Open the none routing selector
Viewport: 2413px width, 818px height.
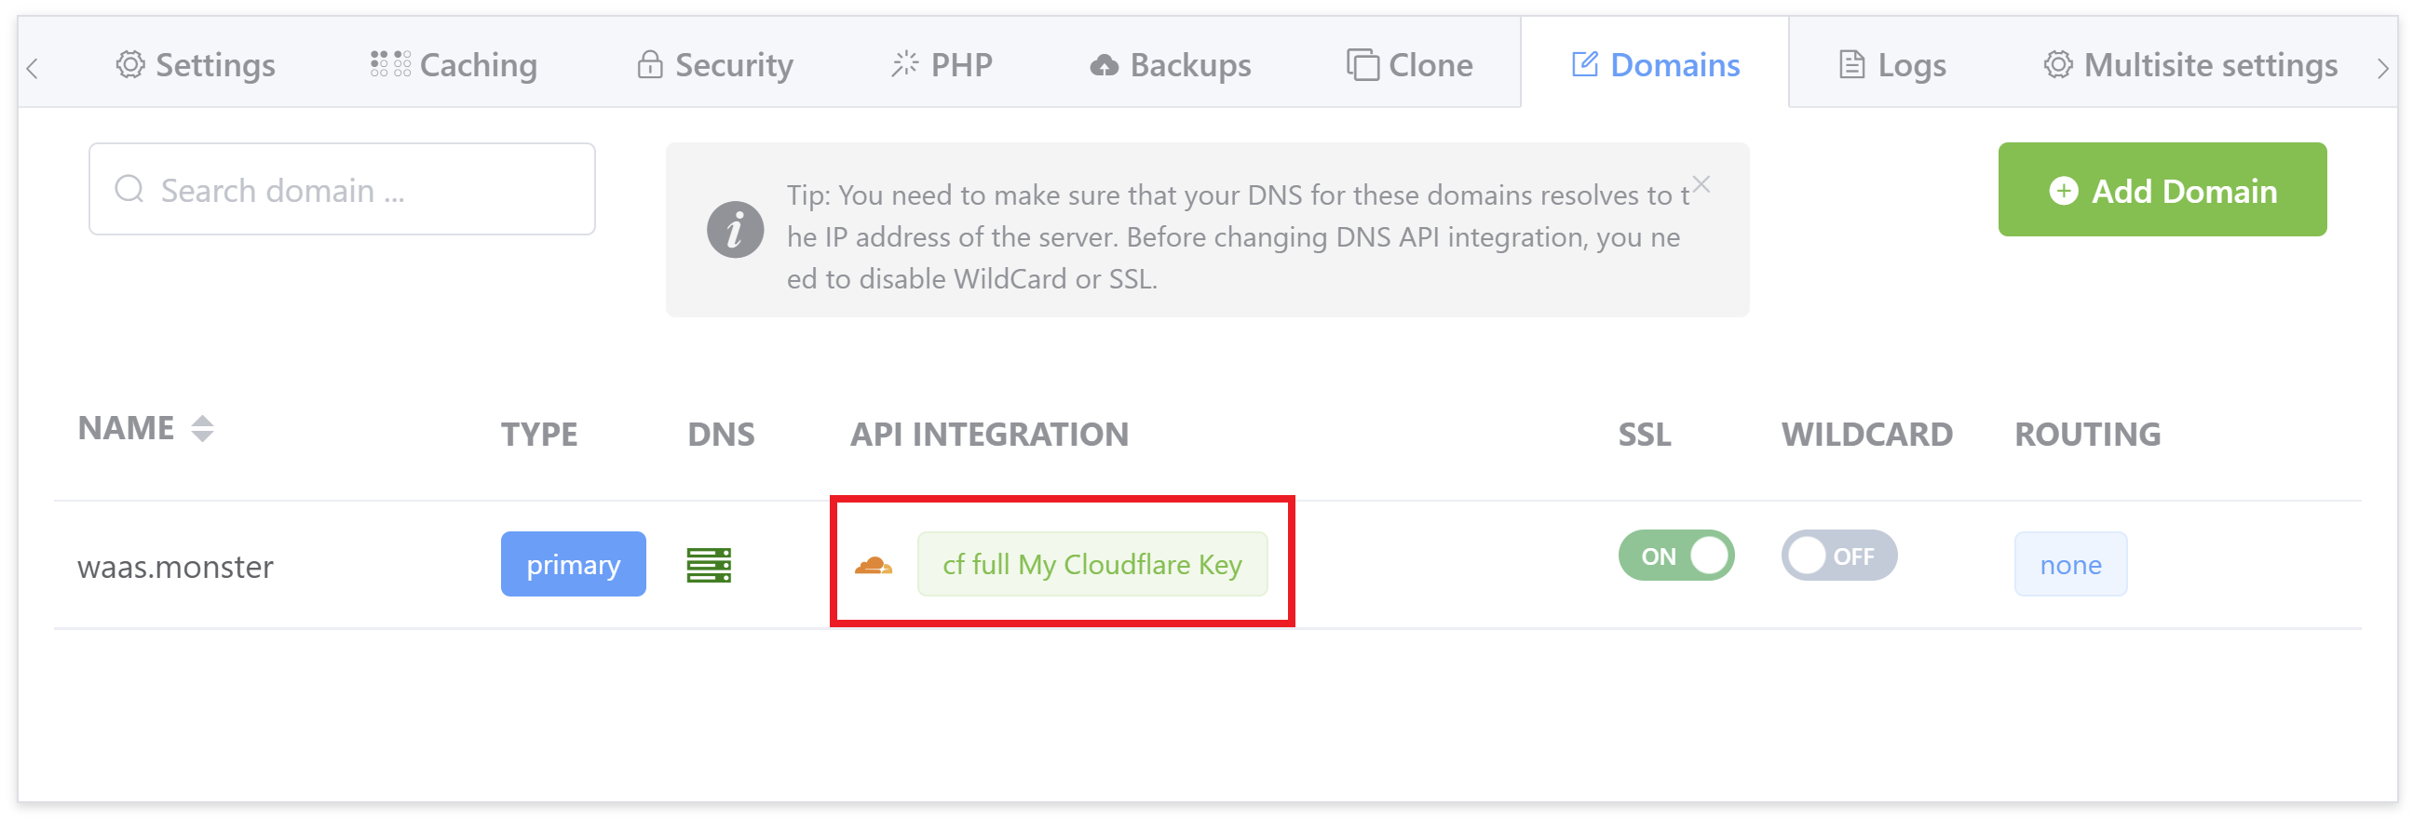point(2070,564)
